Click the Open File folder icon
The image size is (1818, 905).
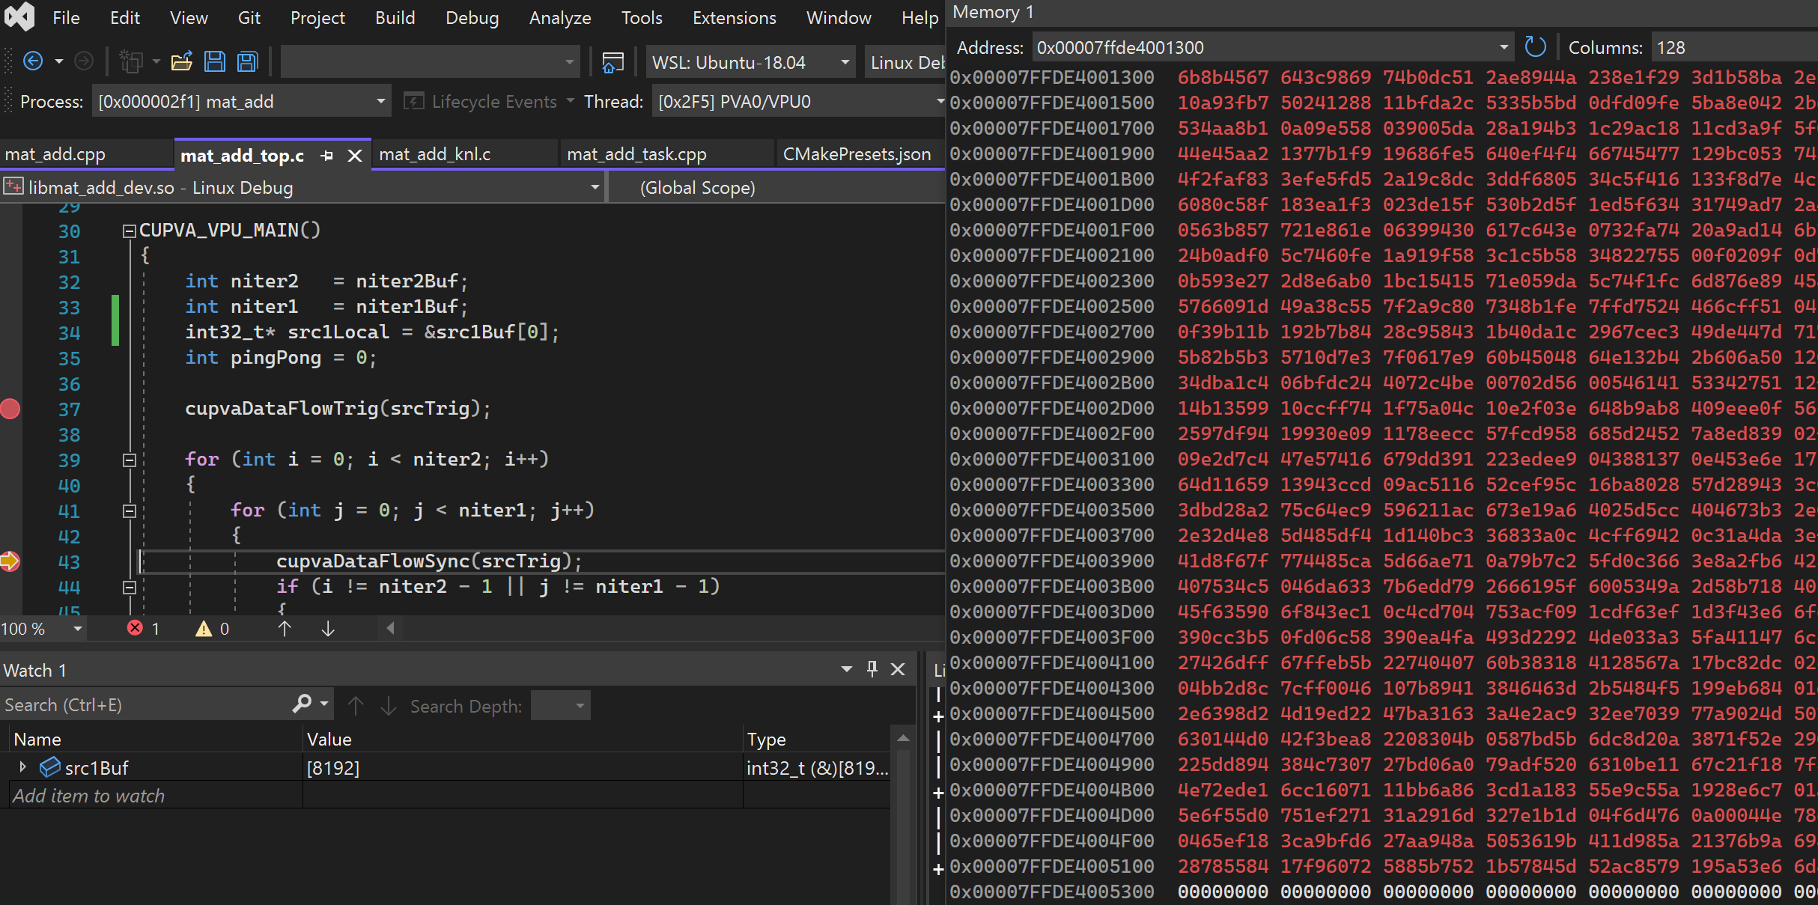click(181, 61)
